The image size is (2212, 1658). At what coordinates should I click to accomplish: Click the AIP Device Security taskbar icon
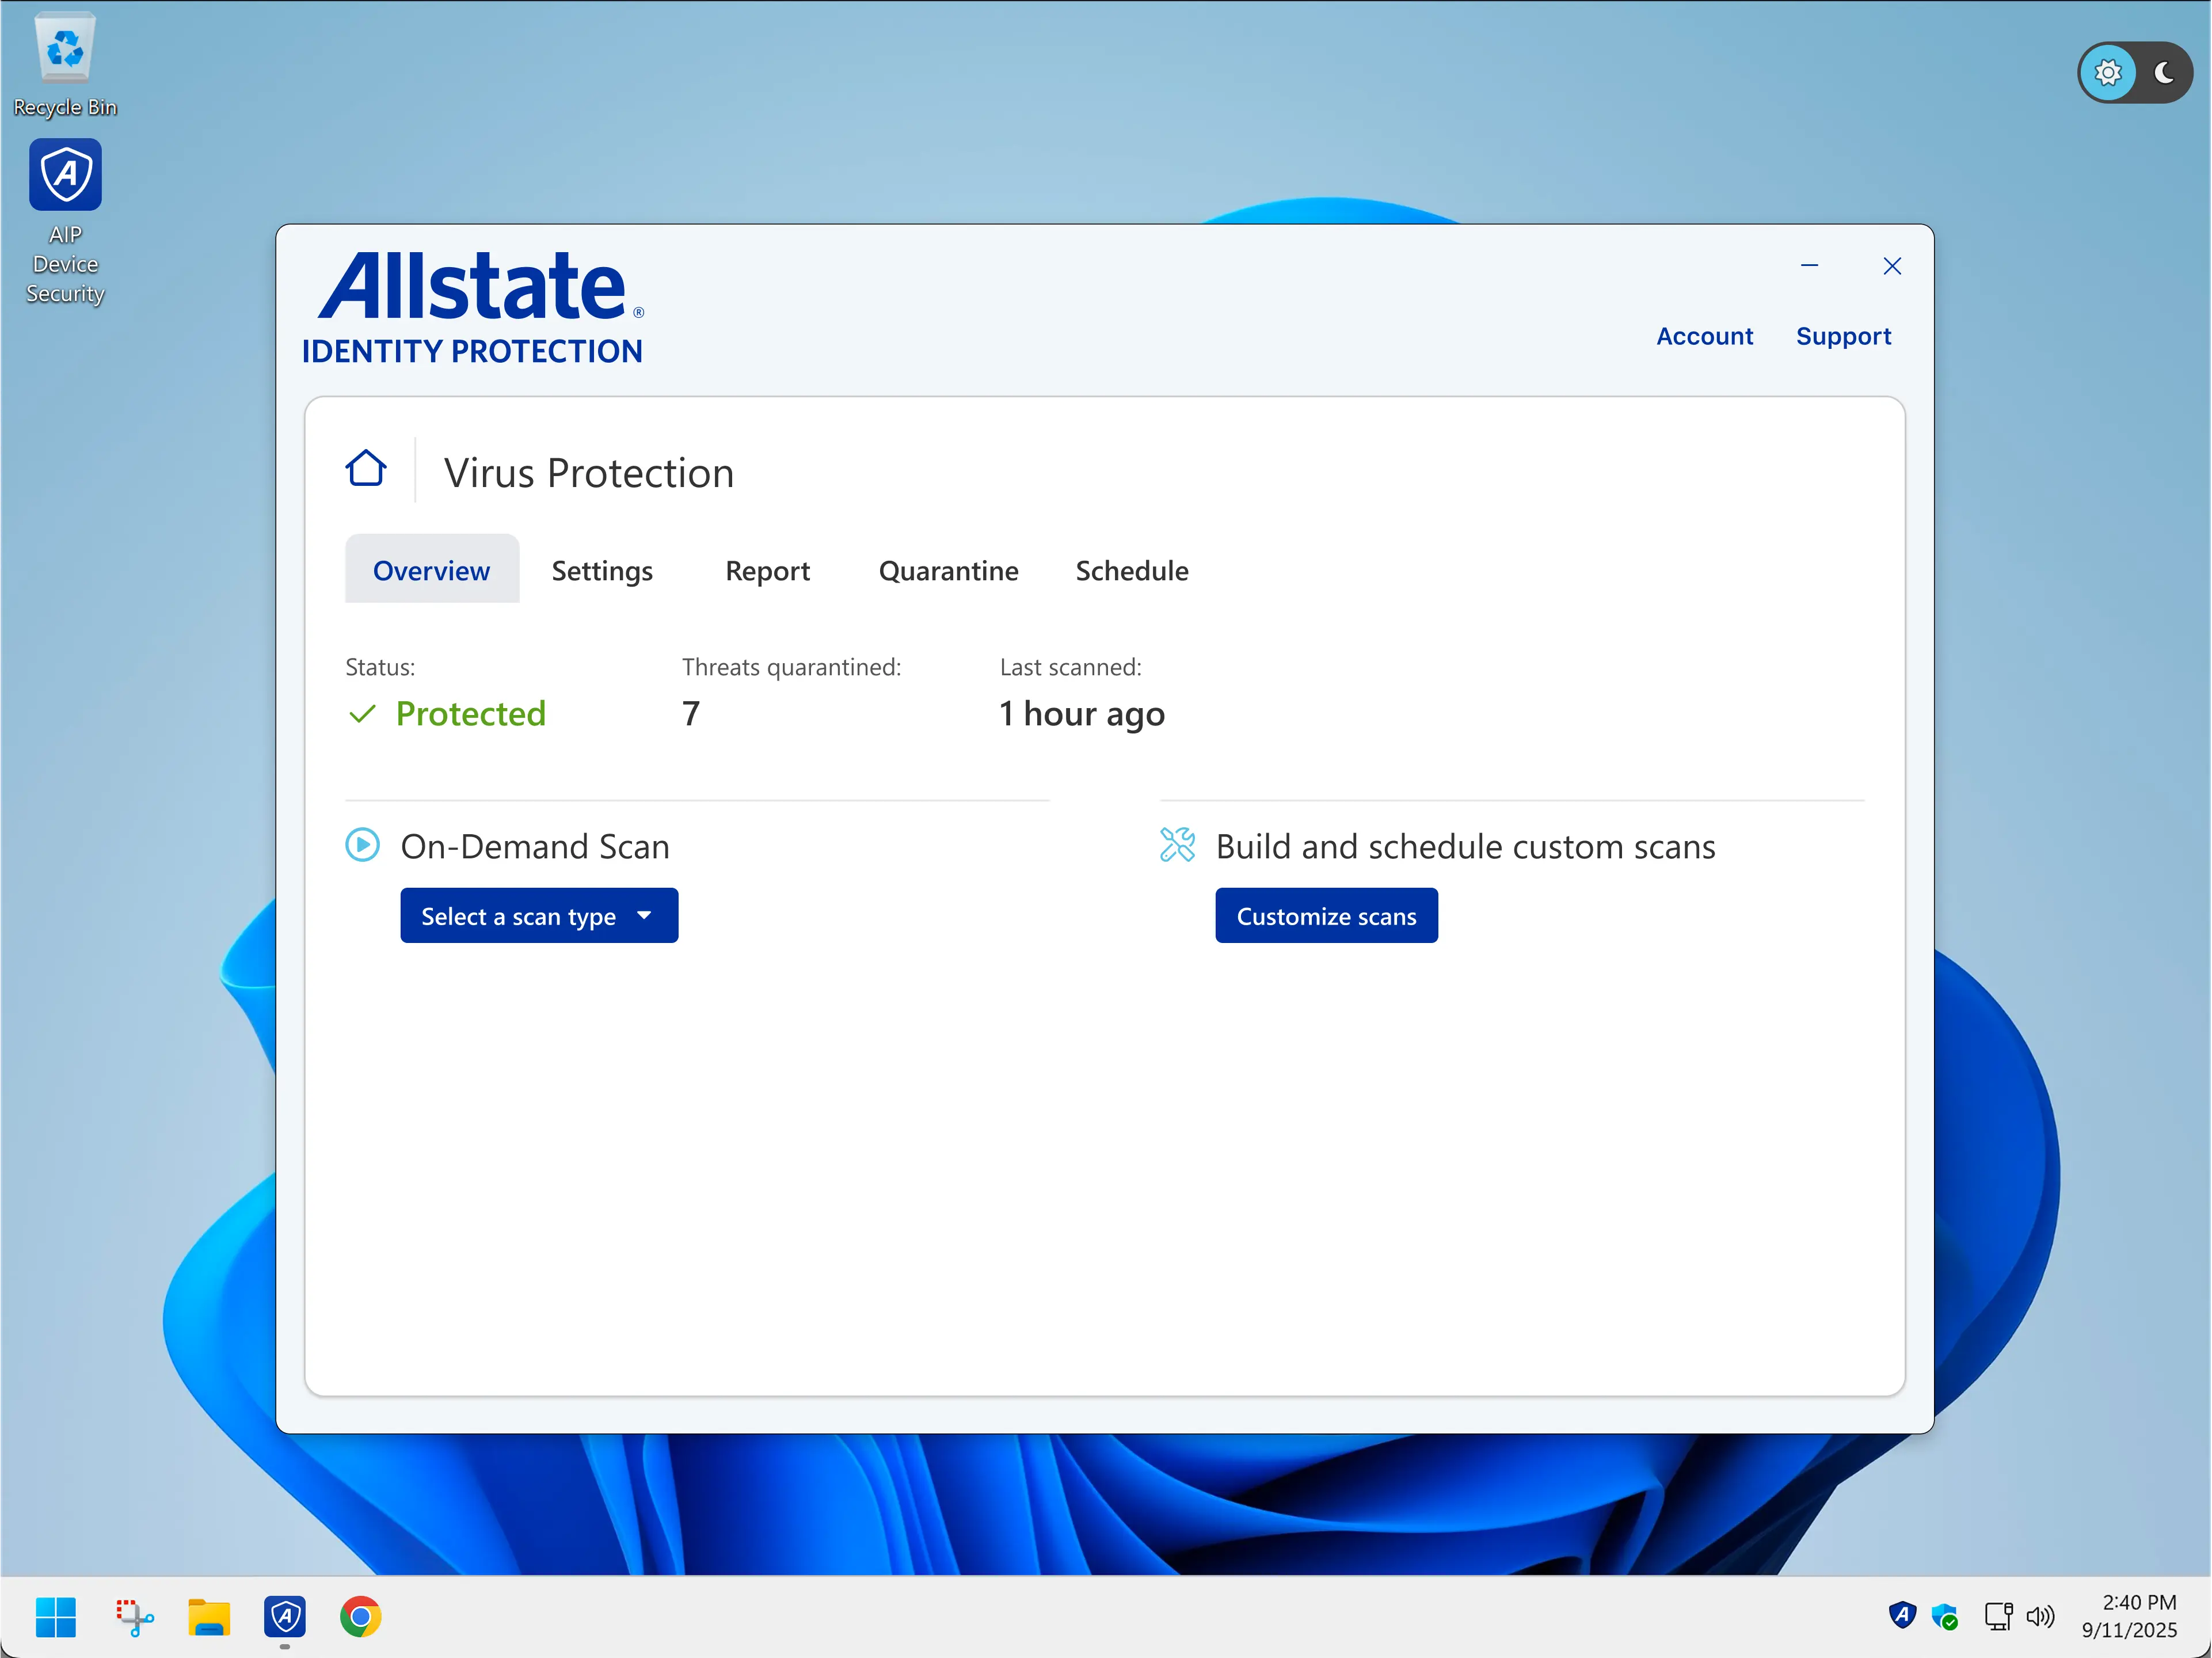coord(285,1617)
